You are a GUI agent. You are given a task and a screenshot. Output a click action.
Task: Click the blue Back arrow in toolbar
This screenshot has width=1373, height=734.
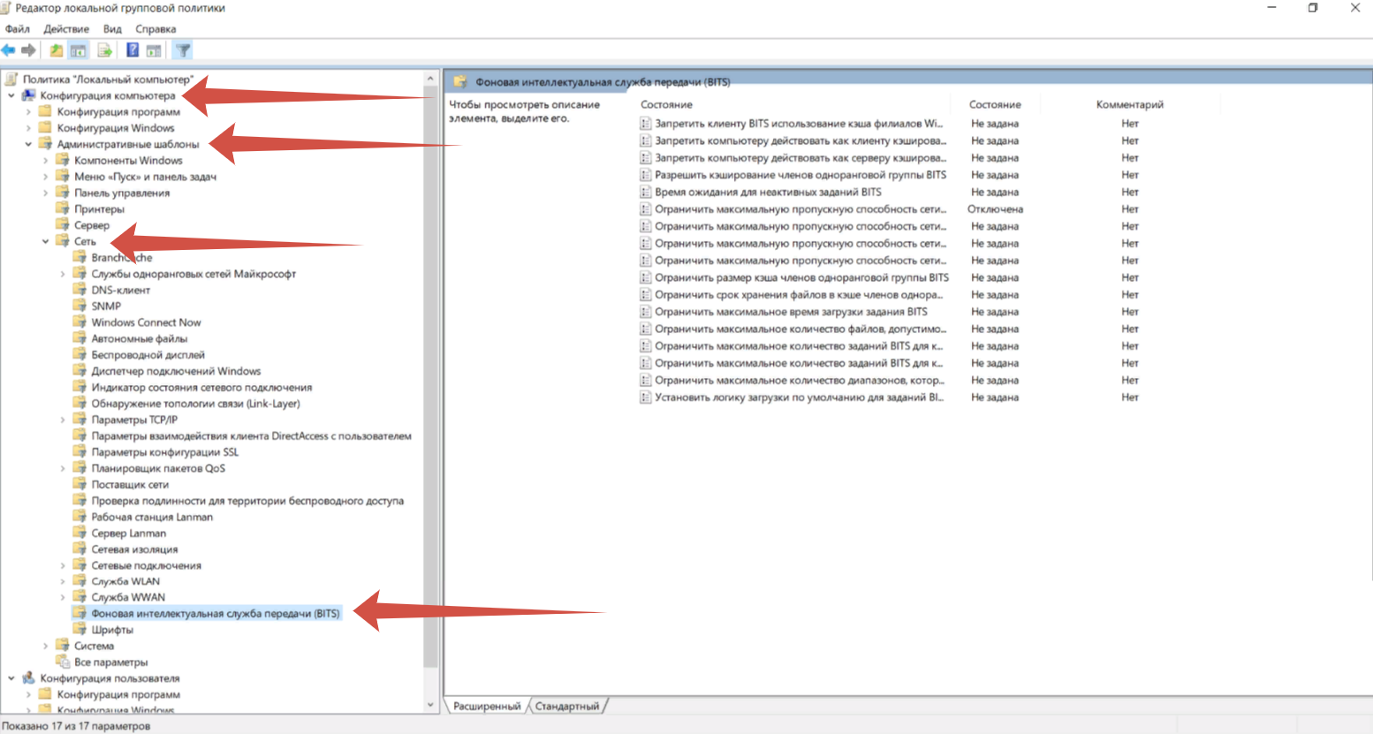pyautogui.click(x=9, y=50)
